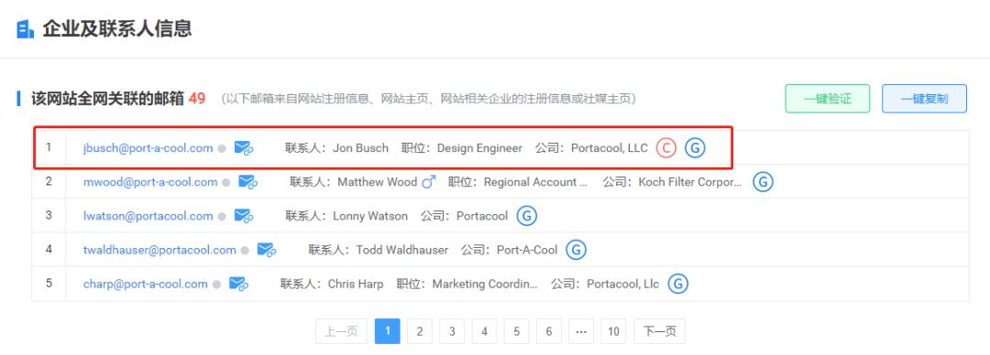Click gray status dot after twaldhauser@portacool.com
The width and height of the screenshot is (990, 355).
245,251
